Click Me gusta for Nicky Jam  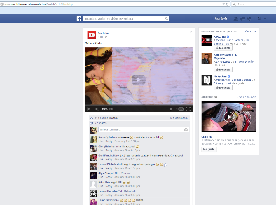[223, 88]
